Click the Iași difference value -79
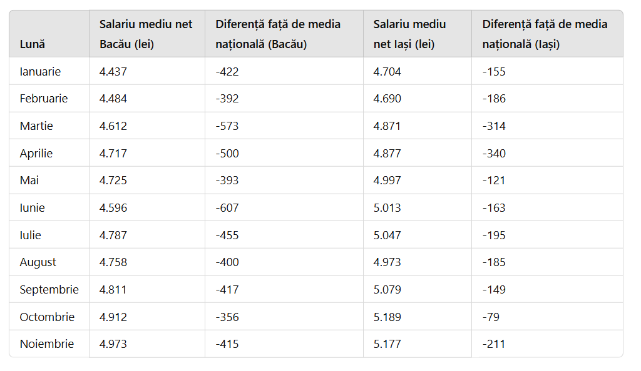Screen dimensions: 641x371 tap(491, 317)
